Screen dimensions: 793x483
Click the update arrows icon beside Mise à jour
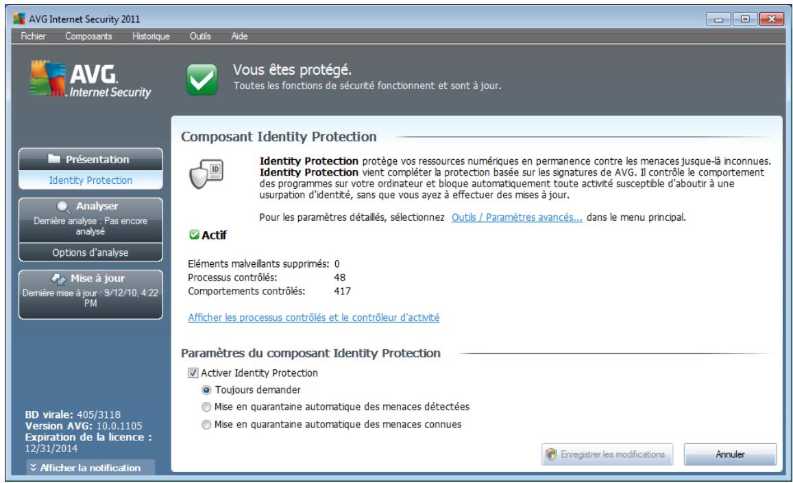(59, 279)
